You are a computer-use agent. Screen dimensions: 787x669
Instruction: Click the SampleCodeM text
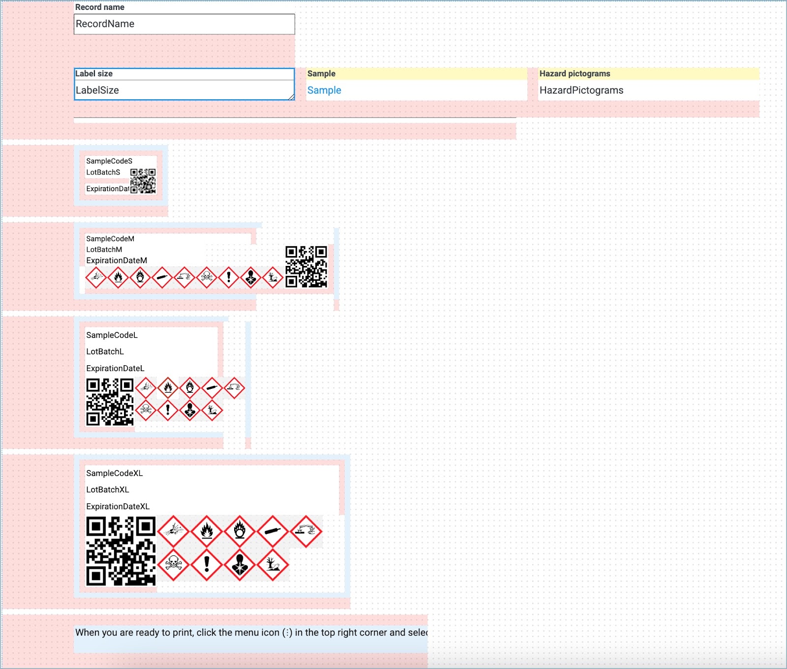click(x=110, y=239)
